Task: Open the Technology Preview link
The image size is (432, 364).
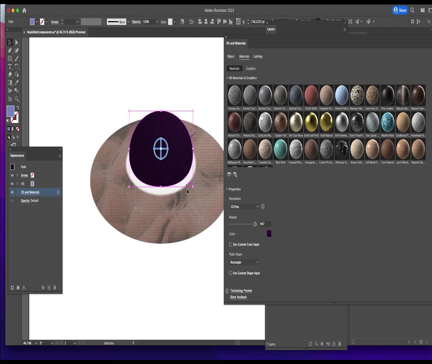Action: point(241,291)
